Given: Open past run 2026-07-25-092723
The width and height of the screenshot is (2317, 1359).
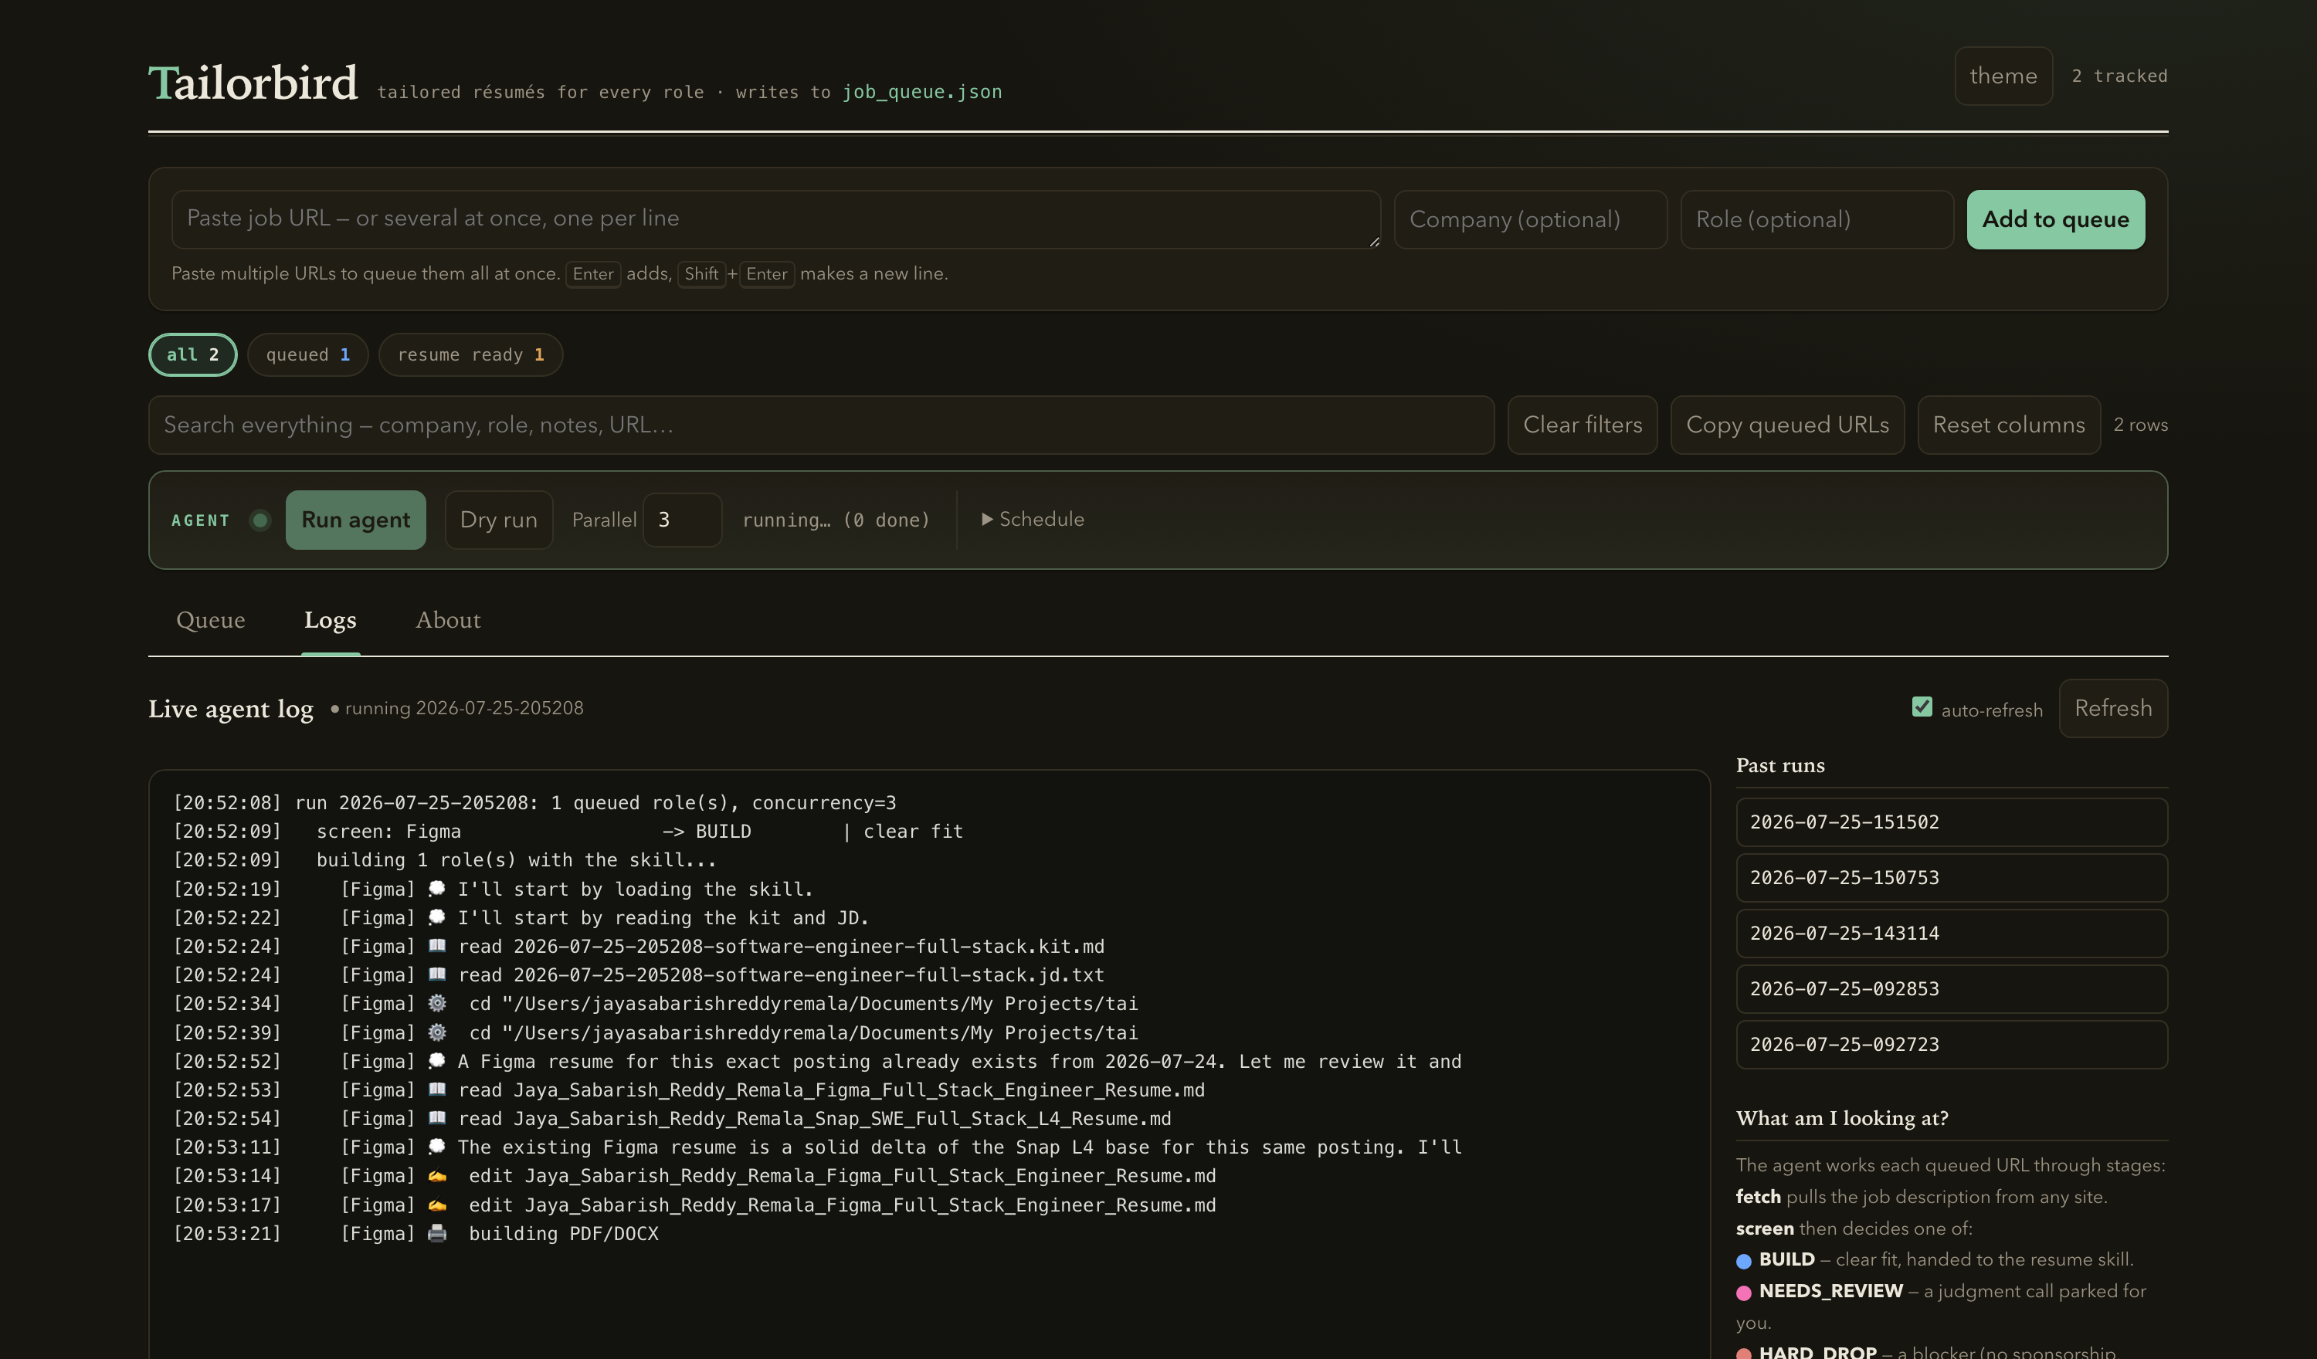Looking at the screenshot, I should pos(1951,1045).
